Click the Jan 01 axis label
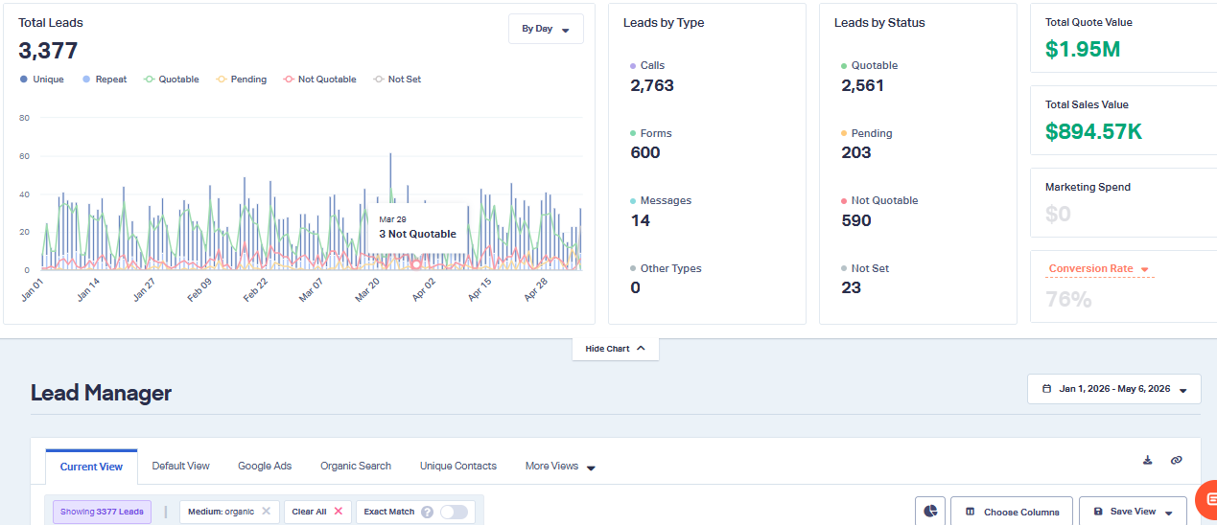Image resolution: width=1217 pixels, height=525 pixels. (x=33, y=290)
